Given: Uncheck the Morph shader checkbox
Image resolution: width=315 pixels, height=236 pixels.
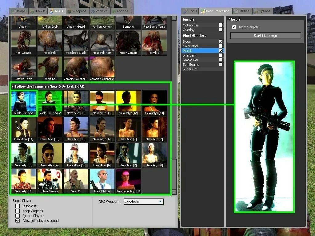Looking at the screenshot, I should coord(221,51).
